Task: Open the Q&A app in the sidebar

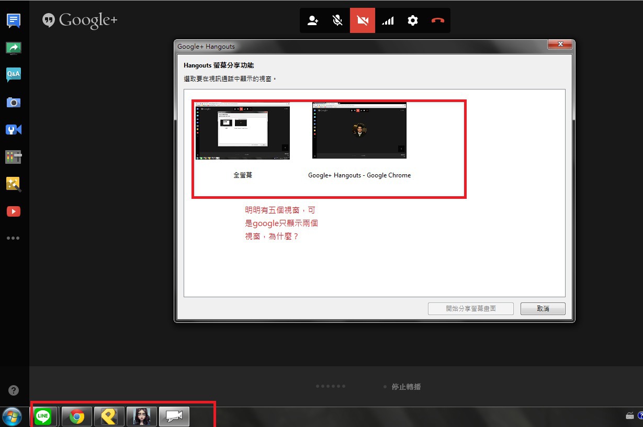Action: coord(14,75)
